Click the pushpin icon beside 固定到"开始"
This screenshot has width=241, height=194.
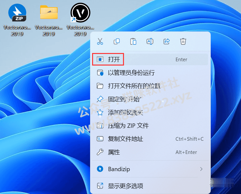(x=100, y=99)
